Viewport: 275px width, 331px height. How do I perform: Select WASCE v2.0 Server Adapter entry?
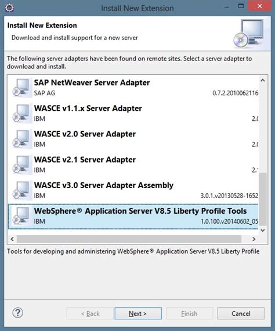tap(133, 139)
